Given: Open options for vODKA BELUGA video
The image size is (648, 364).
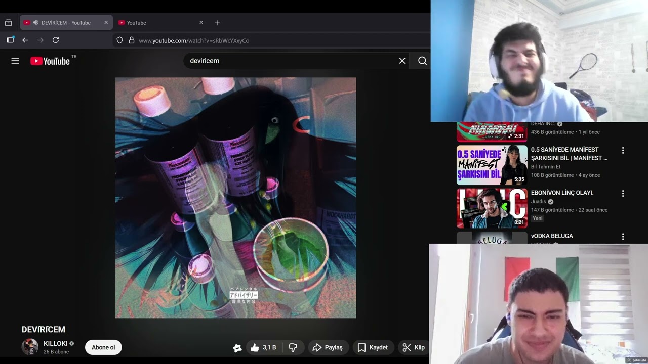Looking at the screenshot, I should click(623, 236).
